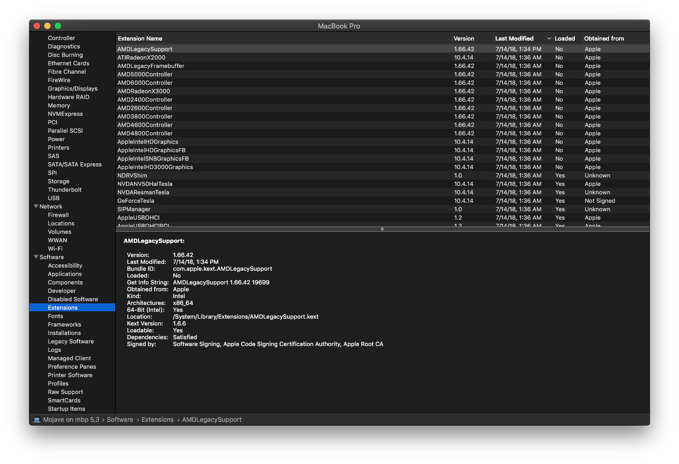This screenshot has height=464, width=679.
Task: Choose the SIPManager extension row
Action: pos(383,209)
